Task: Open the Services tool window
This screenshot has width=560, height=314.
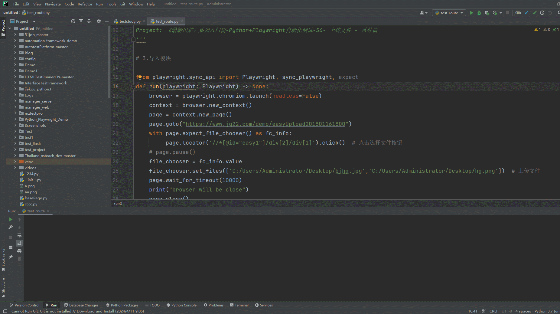Action: 264,305
